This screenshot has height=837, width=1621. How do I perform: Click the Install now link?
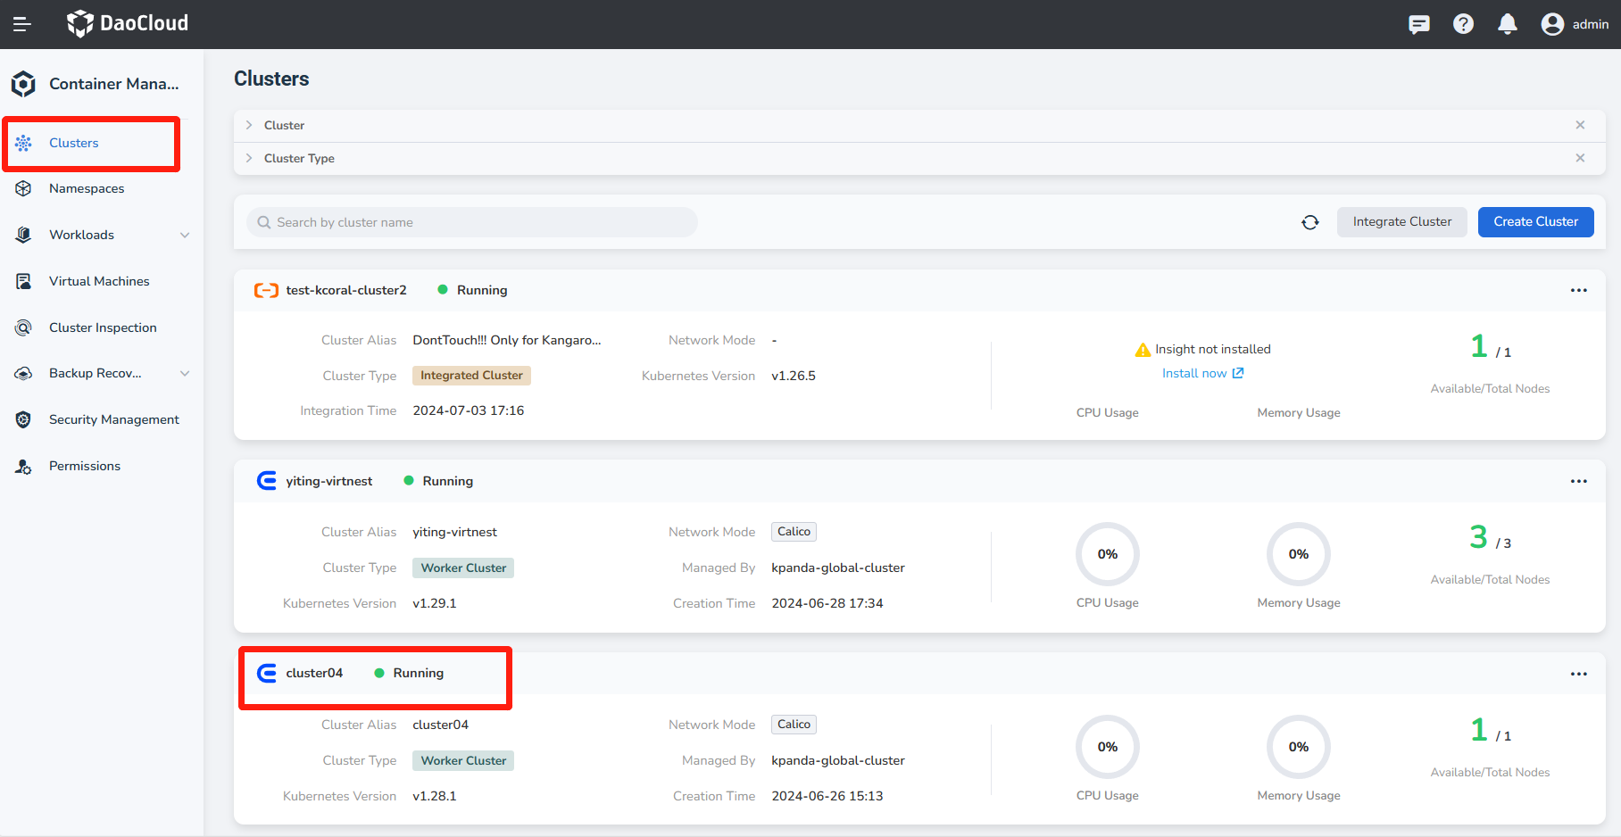[x=1201, y=374]
